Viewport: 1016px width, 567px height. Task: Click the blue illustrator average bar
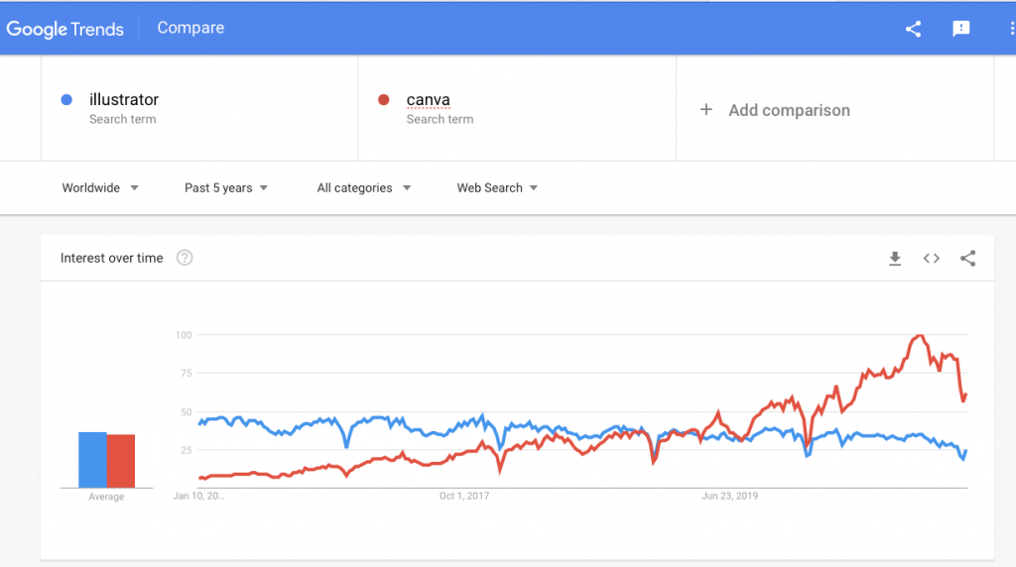(x=92, y=460)
